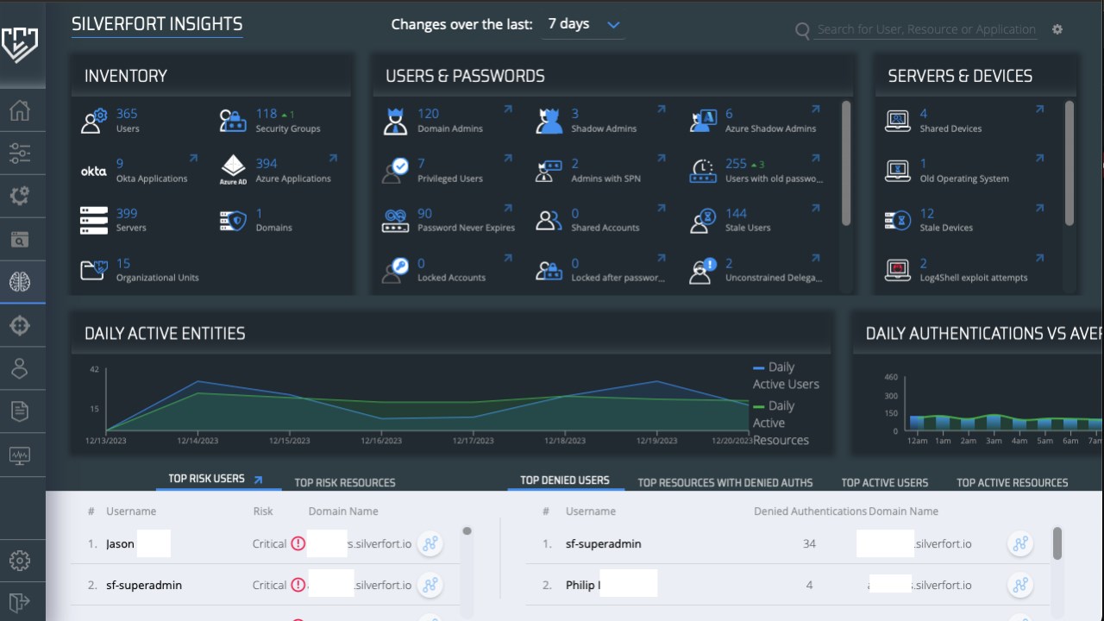Expand the 7 days time range dropdown
Screen dimensions: 1104x621
click(584, 25)
